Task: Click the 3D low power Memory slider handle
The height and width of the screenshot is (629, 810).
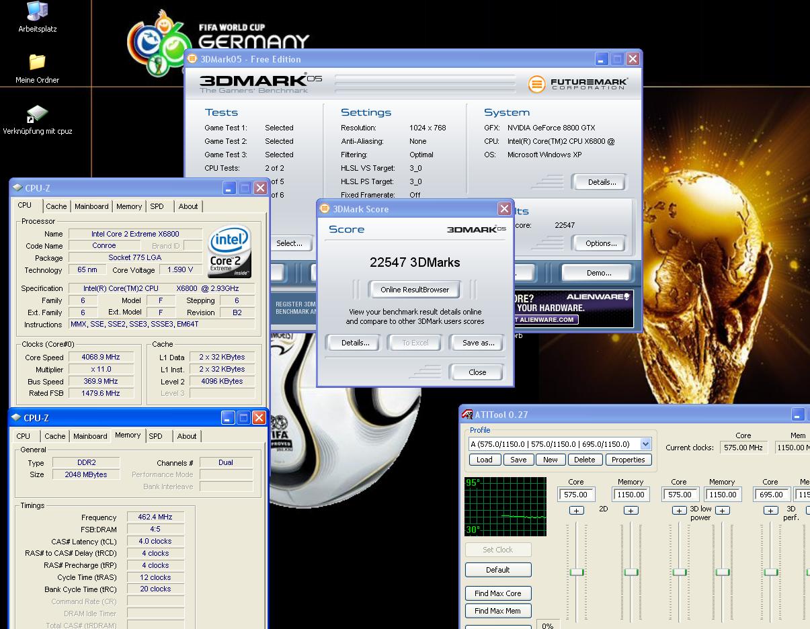Action: pyautogui.click(x=723, y=572)
